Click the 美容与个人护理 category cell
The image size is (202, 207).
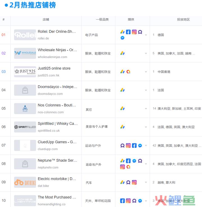(x=97, y=127)
